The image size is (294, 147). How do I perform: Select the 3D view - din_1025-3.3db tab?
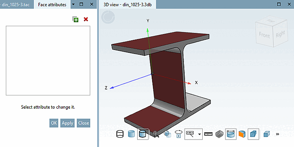pyautogui.click(x=128, y=4)
